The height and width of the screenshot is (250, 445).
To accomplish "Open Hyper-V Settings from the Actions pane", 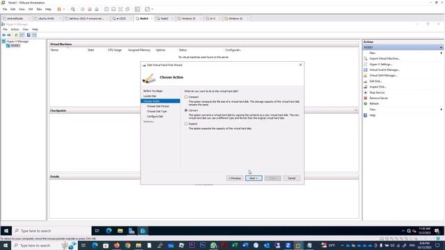I will click(380, 65).
